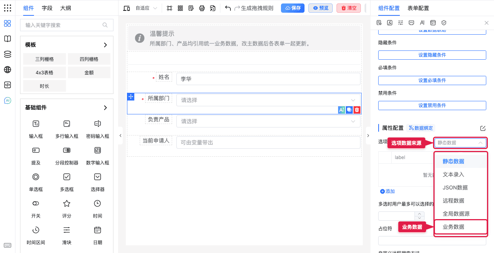494x253 pixels.
Task: Click the 保存 save button
Action: pos(293,8)
